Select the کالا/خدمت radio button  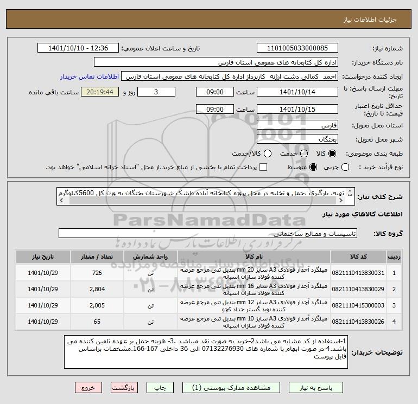tap(268, 153)
